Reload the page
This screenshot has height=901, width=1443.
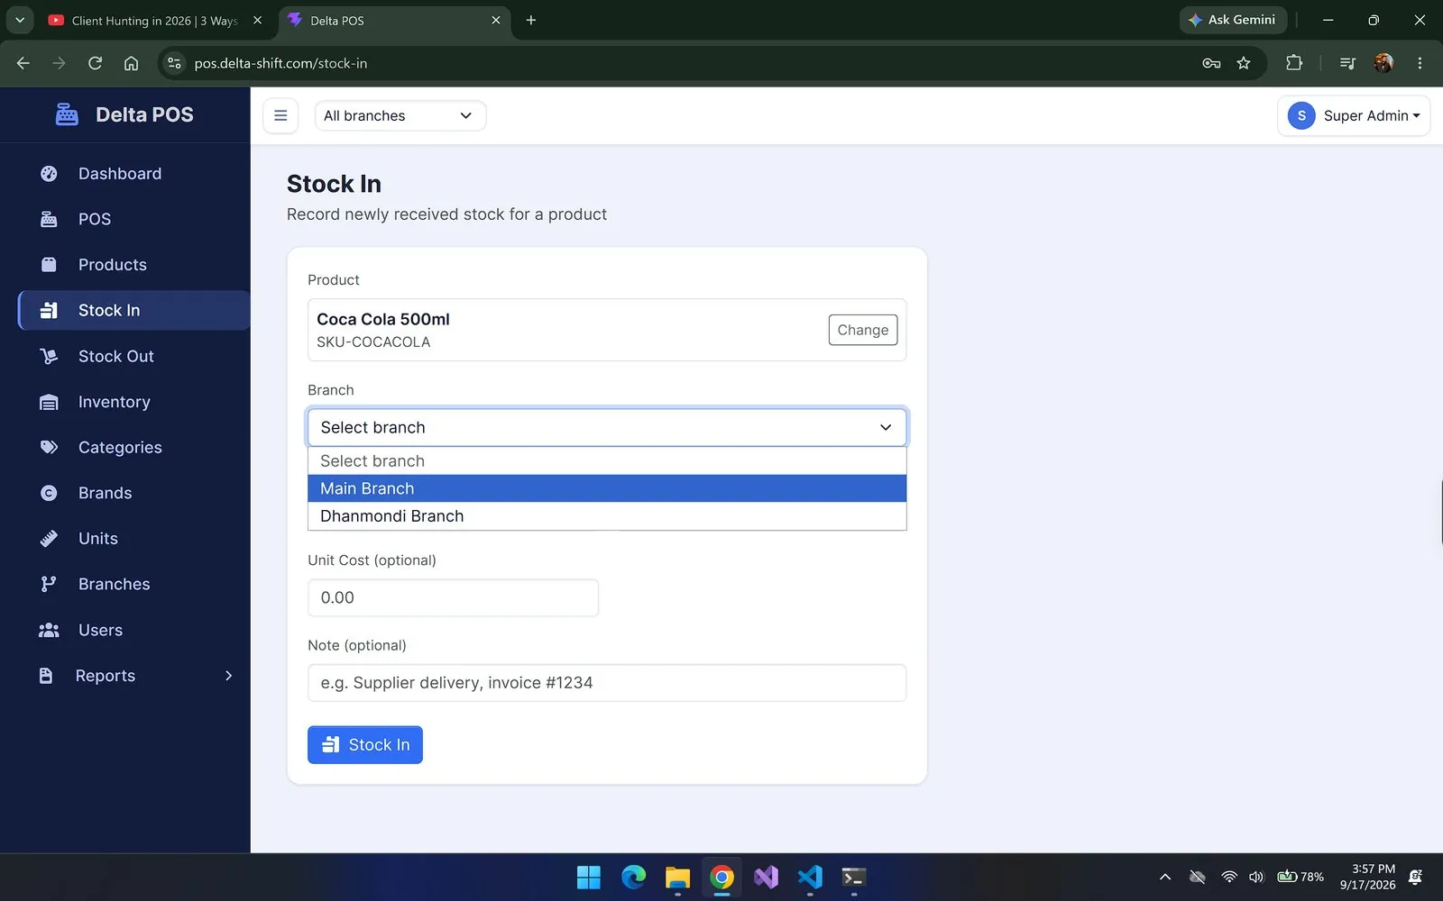pyautogui.click(x=95, y=63)
